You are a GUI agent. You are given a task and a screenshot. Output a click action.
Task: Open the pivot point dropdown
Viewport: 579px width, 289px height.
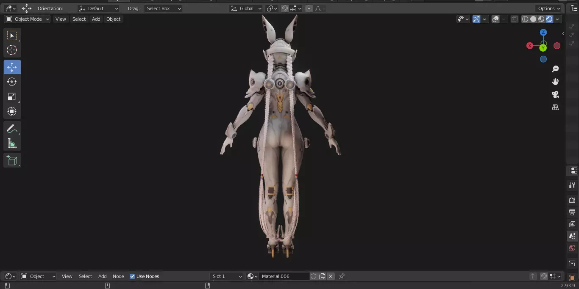(272, 8)
